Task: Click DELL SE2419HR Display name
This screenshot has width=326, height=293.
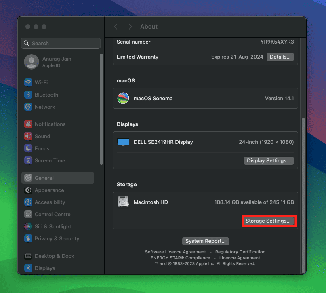Action: [163, 142]
